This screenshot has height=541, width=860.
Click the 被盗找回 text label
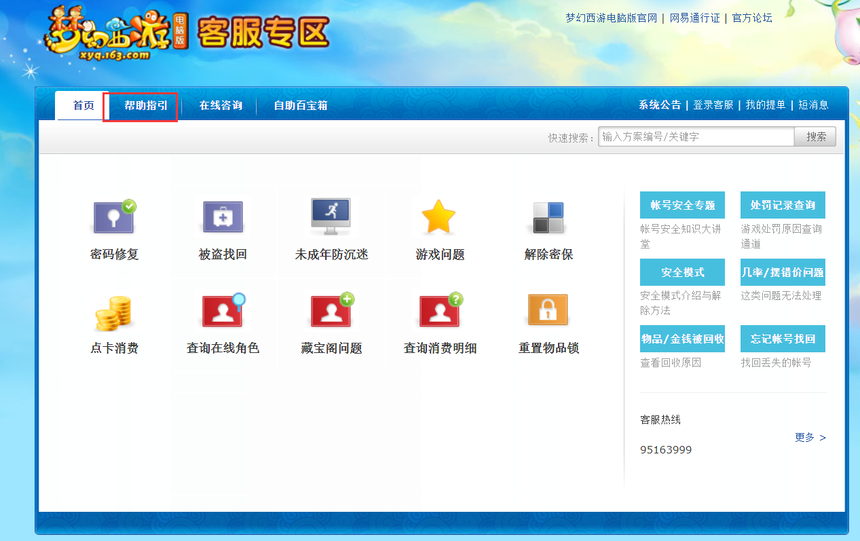point(223,255)
